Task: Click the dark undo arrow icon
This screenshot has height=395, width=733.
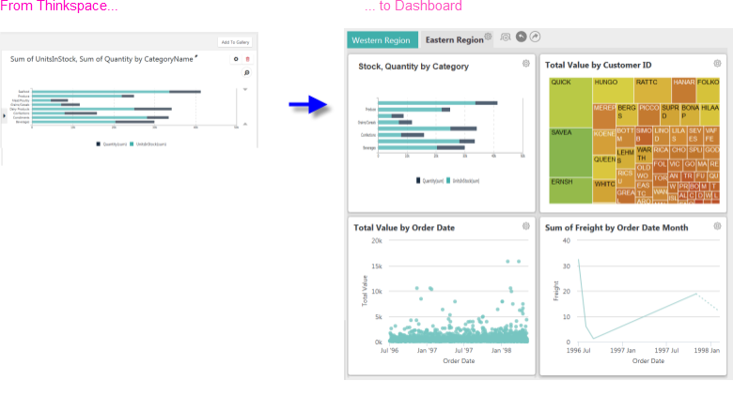Action: 521,37
